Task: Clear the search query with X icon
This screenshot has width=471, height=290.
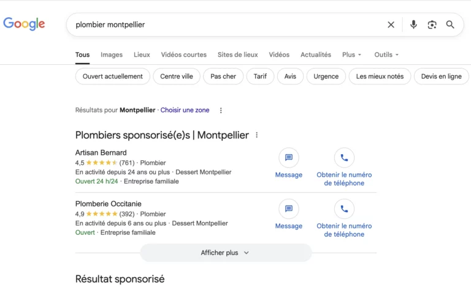Action: click(x=391, y=24)
